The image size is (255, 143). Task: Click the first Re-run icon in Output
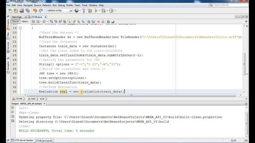(x=13, y=108)
